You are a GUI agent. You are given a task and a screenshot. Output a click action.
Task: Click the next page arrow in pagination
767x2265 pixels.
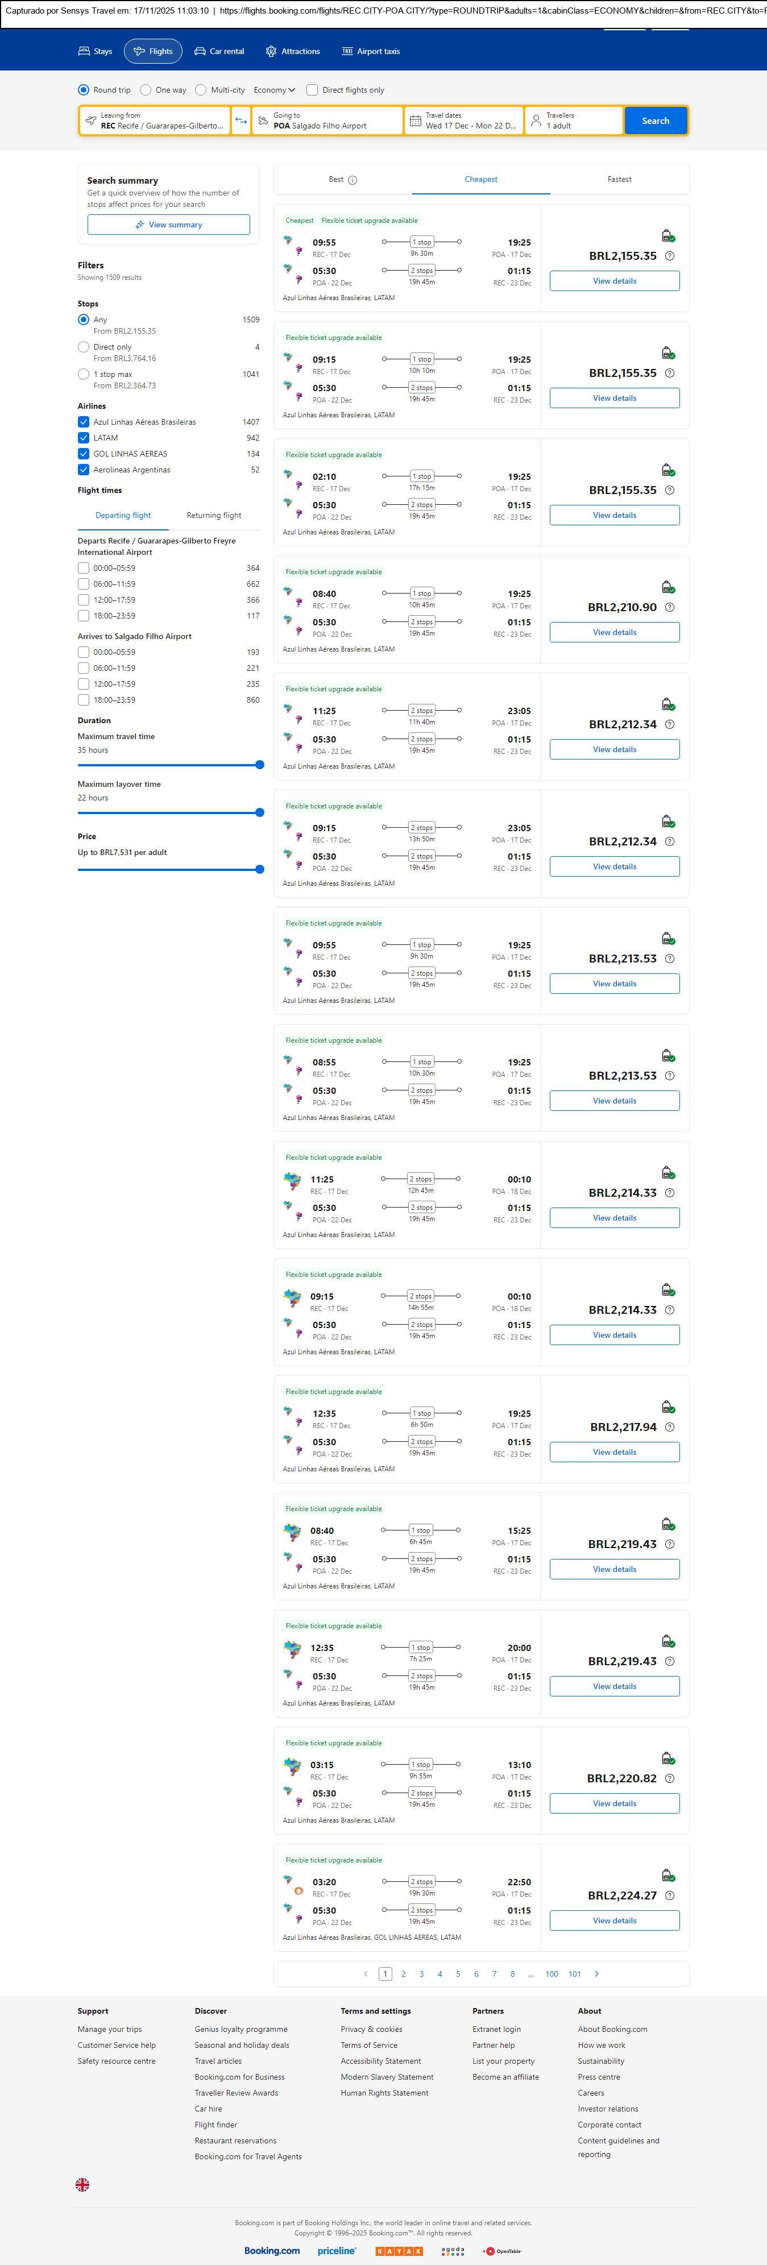[596, 1974]
